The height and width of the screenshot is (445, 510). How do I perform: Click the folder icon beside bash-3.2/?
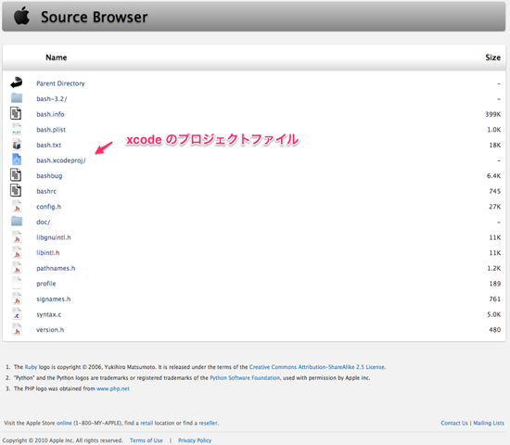pos(17,98)
